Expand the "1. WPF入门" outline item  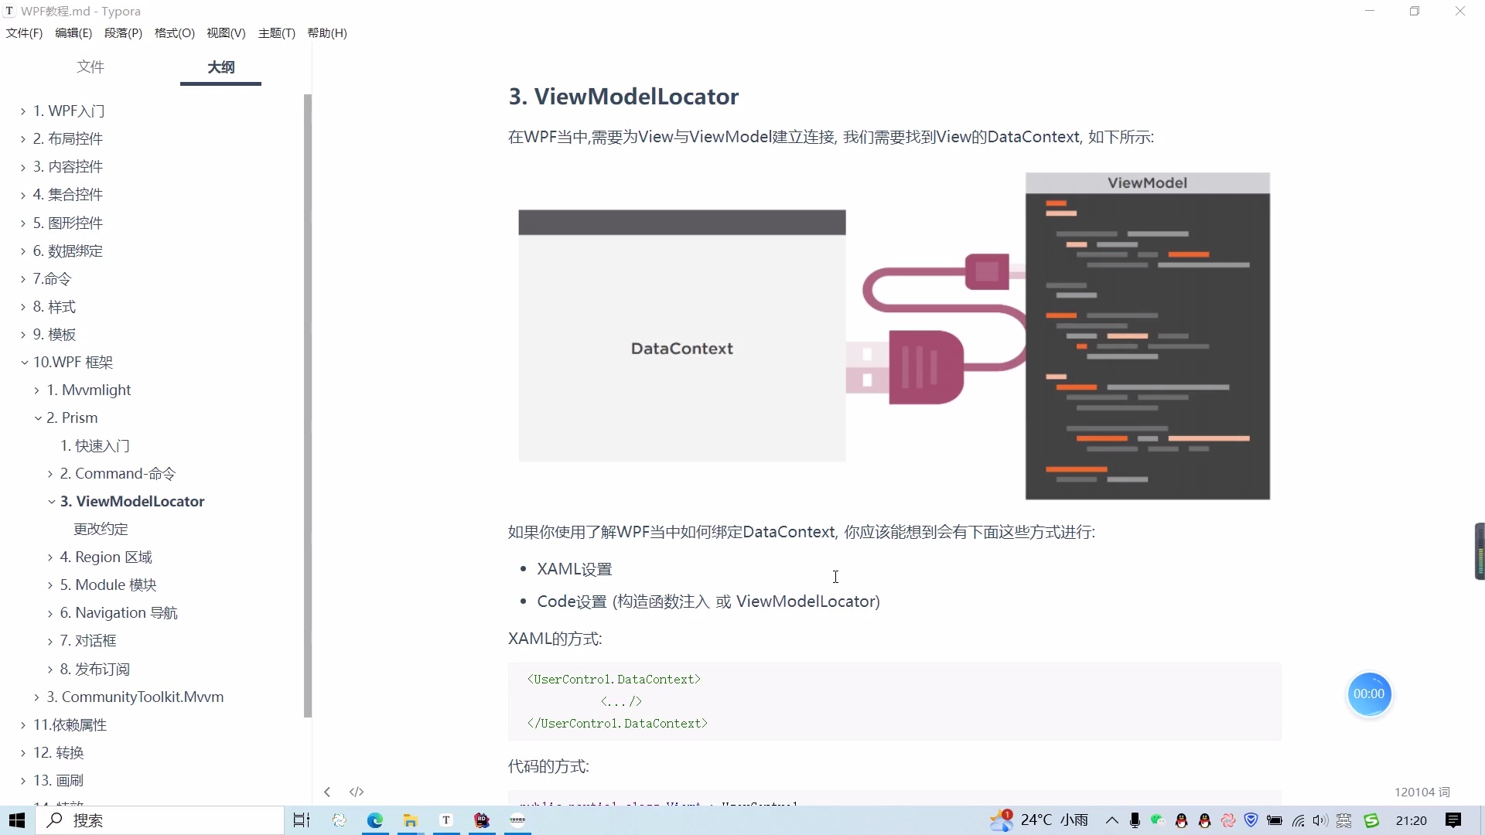pyautogui.click(x=22, y=111)
